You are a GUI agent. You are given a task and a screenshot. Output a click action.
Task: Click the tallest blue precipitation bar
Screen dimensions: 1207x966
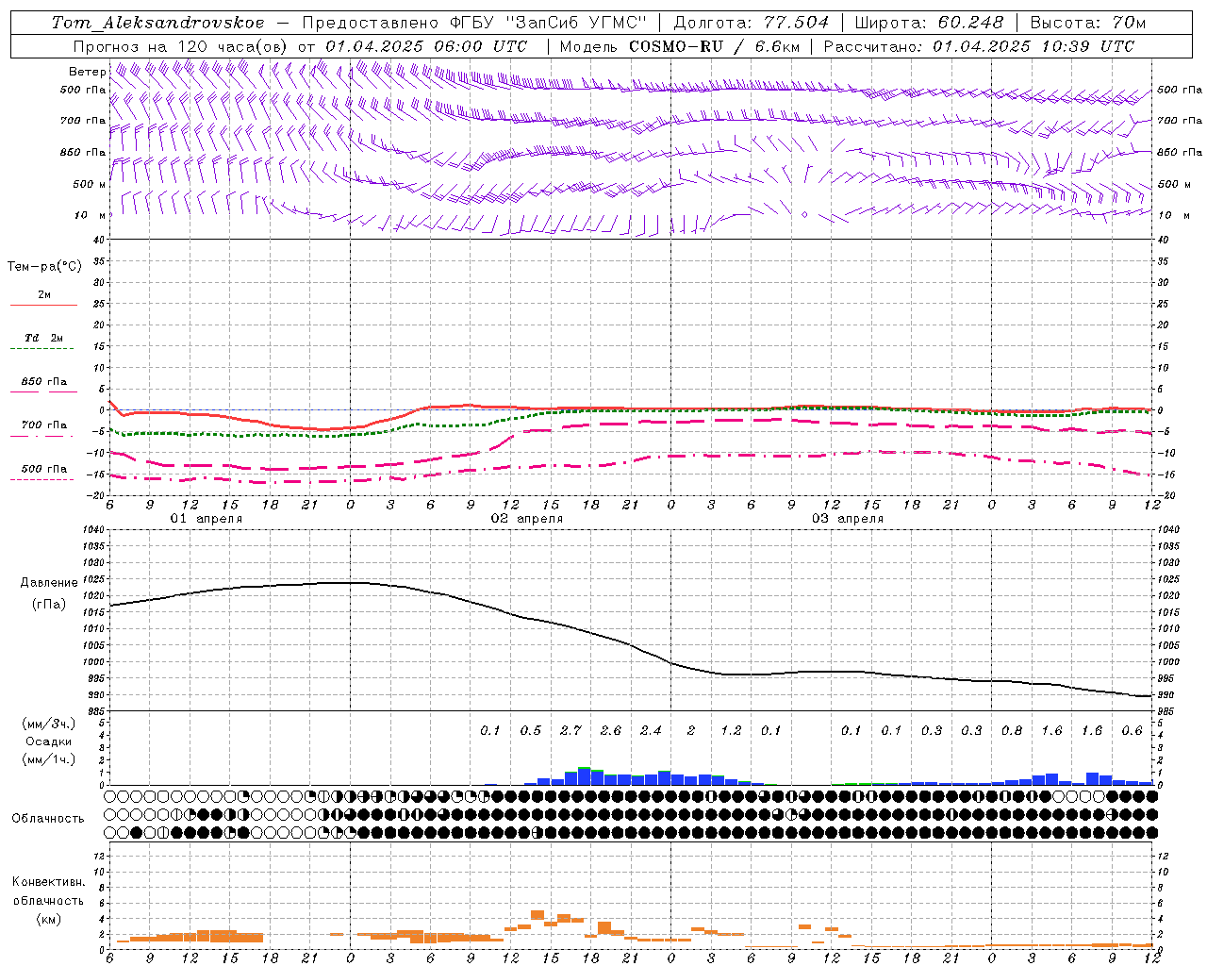[x=585, y=776]
